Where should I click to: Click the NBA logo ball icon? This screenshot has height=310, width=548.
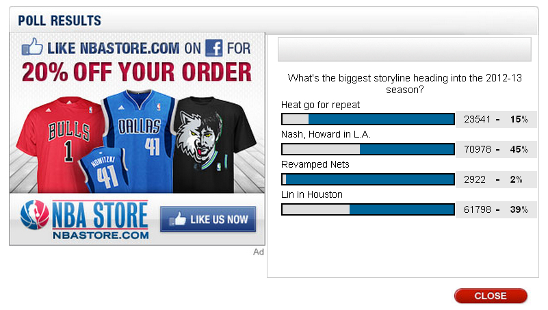point(35,214)
